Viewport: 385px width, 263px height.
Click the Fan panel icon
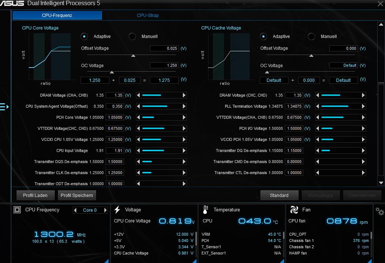294,210
